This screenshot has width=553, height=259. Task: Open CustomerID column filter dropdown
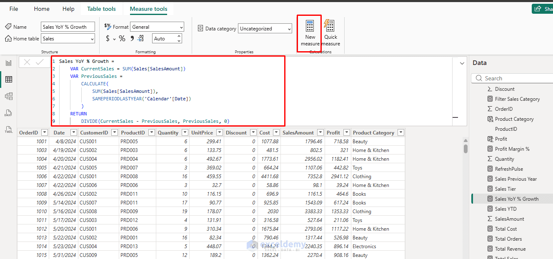coord(114,133)
